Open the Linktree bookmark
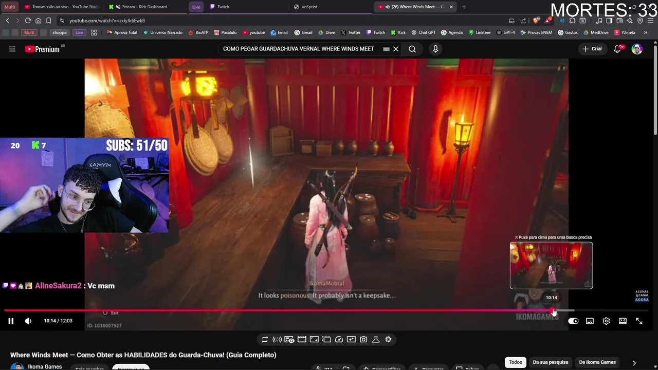The height and width of the screenshot is (370, 658). pyautogui.click(x=479, y=32)
